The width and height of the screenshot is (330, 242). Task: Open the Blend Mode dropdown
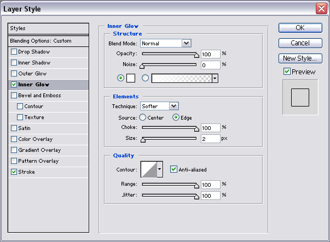[165, 43]
